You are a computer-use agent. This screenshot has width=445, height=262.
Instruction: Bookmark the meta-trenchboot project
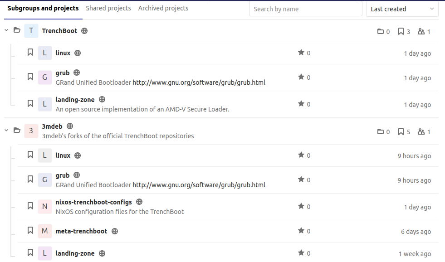click(x=30, y=230)
